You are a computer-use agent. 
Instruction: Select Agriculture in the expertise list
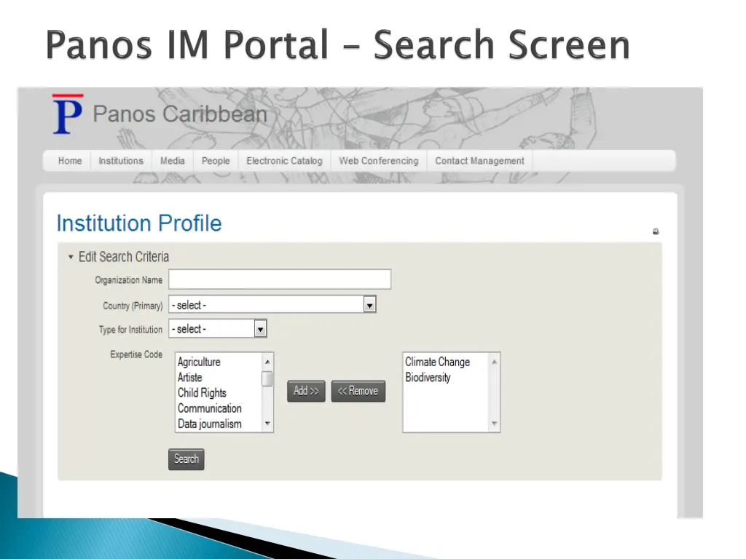[199, 362]
